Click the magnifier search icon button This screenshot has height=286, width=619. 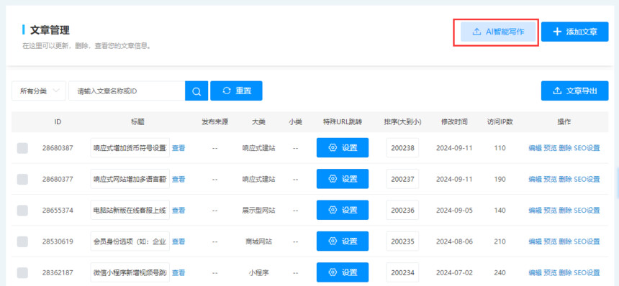pyautogui.click(x=196, y=91)
